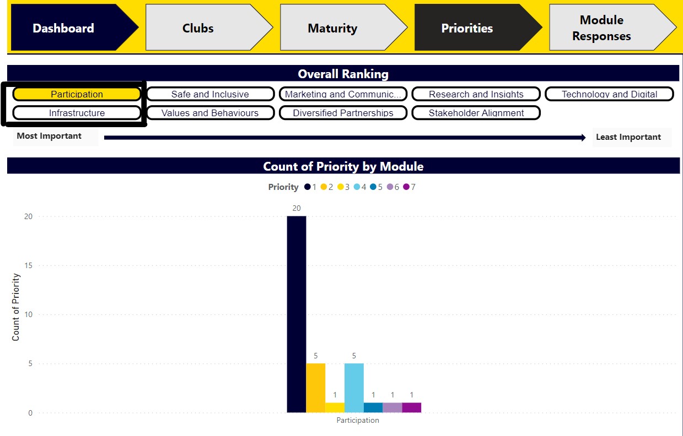683x436 pixels.
Task: Click the Infrastructure ranking item
Action: (77, 113)
